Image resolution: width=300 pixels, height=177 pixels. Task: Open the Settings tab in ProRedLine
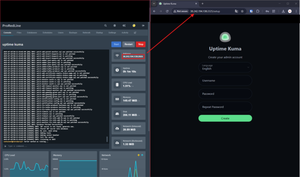point(112,33)
